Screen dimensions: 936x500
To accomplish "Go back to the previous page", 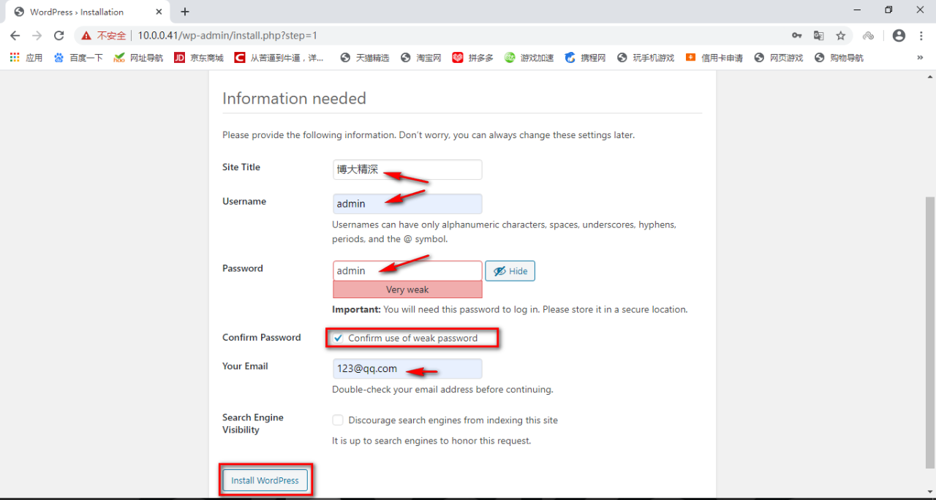I will point(15,35).
